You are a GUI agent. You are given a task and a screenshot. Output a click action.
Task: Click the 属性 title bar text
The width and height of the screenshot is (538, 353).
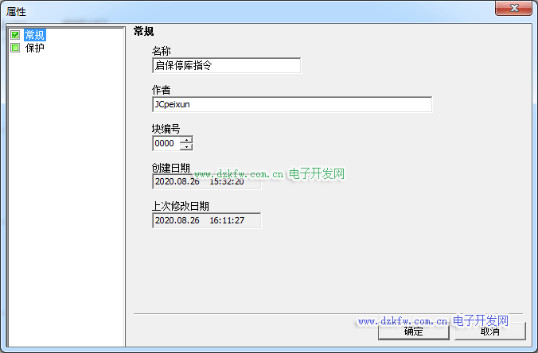[x=17, y=9]
